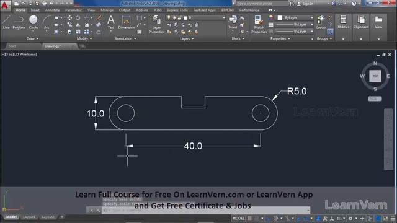
Task: Select the Copy tool in Modify panel
Action: (x=69, y=25)
